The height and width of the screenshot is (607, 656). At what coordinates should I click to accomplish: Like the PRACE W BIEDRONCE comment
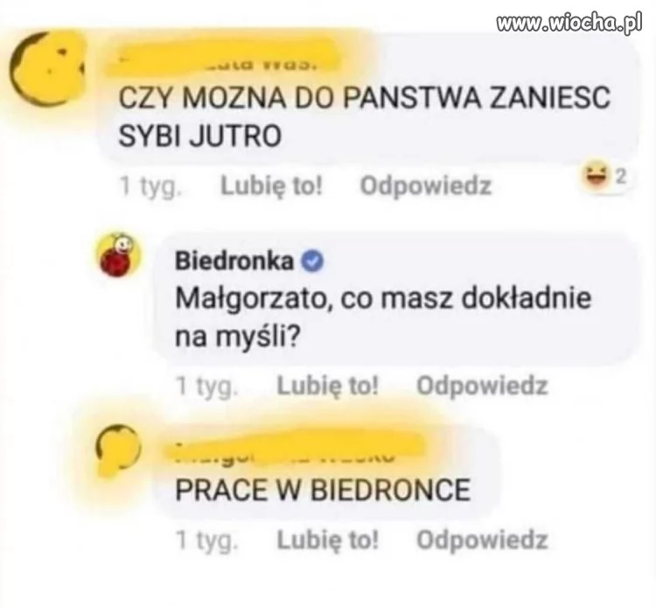click(x=328, y=540)
